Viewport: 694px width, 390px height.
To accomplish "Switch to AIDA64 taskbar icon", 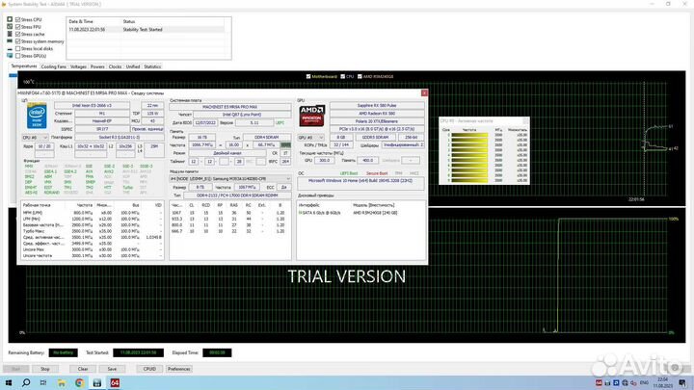I will (115, 383).
